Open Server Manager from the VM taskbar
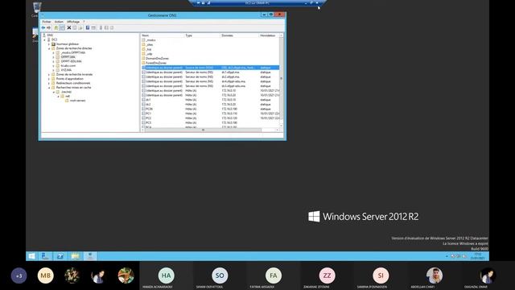This screenshot has height=290, width=515. click(45, 256)
